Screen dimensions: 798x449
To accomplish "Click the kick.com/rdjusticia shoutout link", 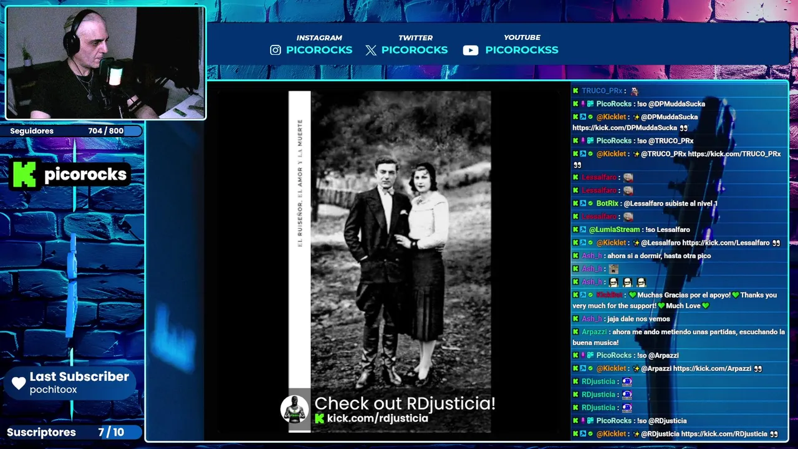I will (378, 418).
